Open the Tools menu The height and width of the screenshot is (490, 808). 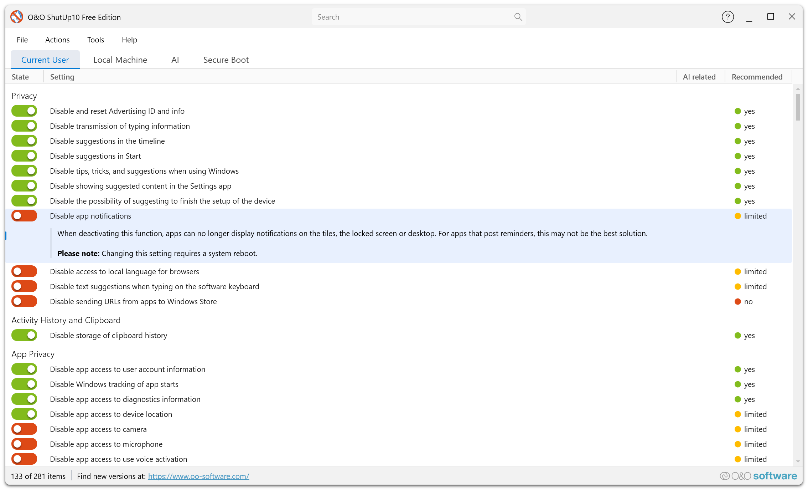[95, 40]
